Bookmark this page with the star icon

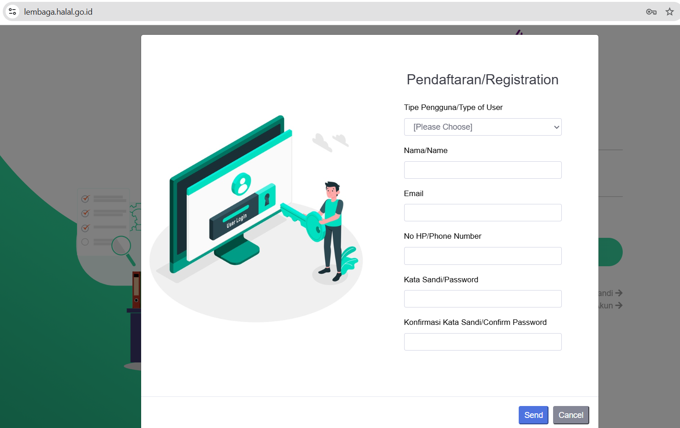[x=669, y=12]
